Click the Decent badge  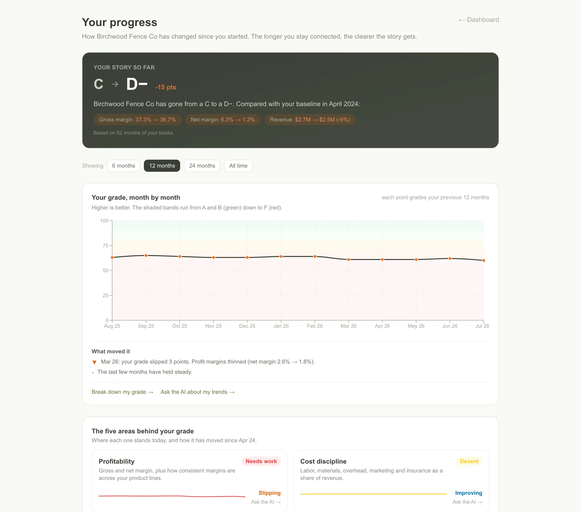[469, 461]
